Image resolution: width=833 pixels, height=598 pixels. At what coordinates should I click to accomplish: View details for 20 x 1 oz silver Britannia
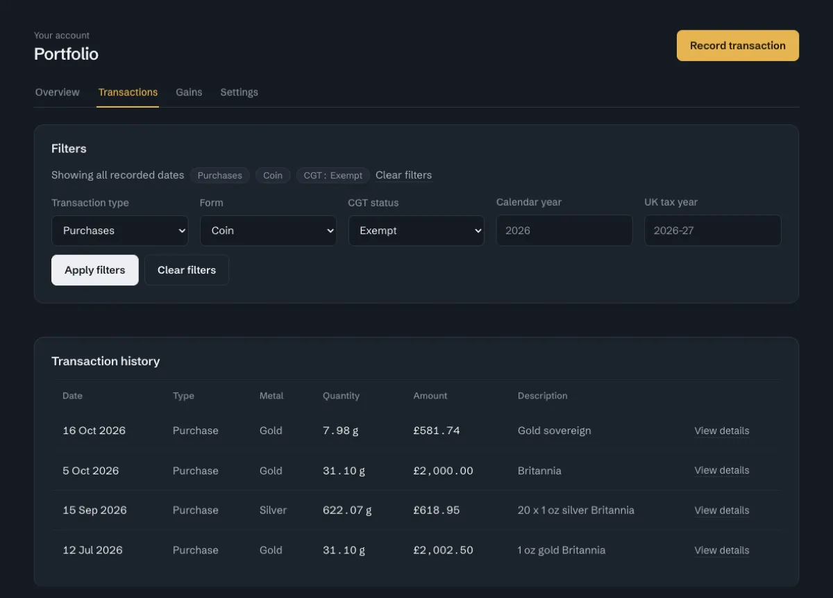(722, 510)
